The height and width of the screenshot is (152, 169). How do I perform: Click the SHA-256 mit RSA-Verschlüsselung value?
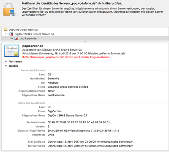(83, 130)
